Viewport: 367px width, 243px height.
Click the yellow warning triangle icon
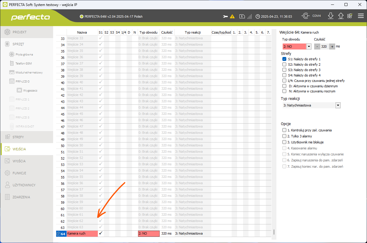click(x=232, y=16)
